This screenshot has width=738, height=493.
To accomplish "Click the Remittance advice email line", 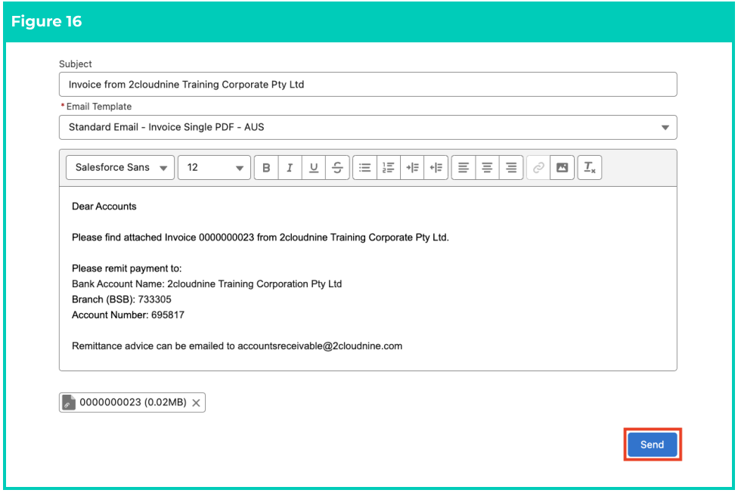I will point(237,346).
